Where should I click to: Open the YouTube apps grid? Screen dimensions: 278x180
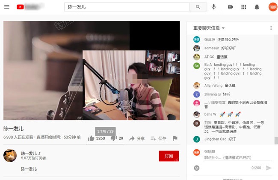click(x=244, y=7)
